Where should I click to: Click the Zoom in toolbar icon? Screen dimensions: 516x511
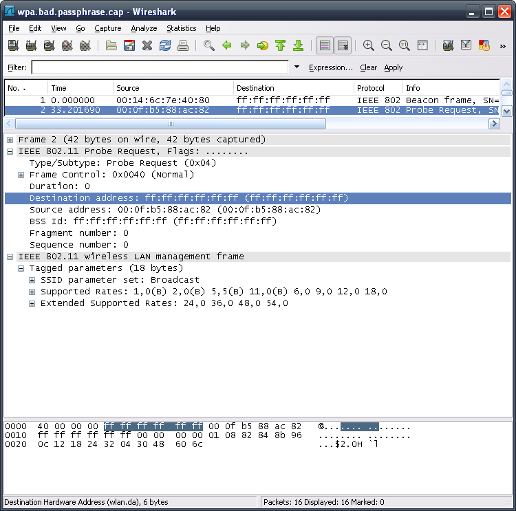point(369,45)
